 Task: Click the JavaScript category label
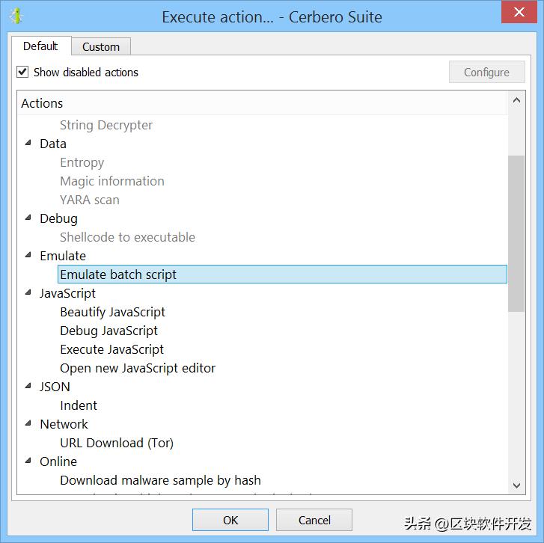point(67,293)
